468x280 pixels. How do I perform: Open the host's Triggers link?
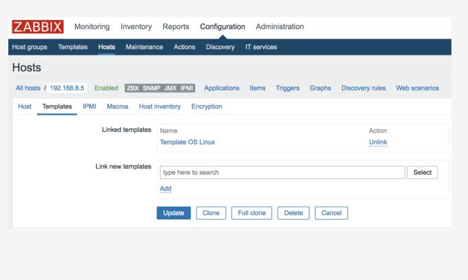pyautogui.click(x=287, y=88)
